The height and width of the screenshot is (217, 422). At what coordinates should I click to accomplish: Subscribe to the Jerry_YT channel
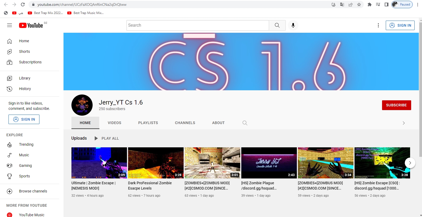396,105
